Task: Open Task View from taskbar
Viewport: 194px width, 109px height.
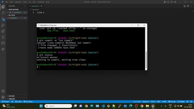Action: (x=75, y=106)
